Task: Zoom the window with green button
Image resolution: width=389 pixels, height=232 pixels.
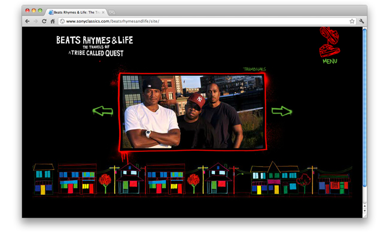Action: (x=40, y=10)
